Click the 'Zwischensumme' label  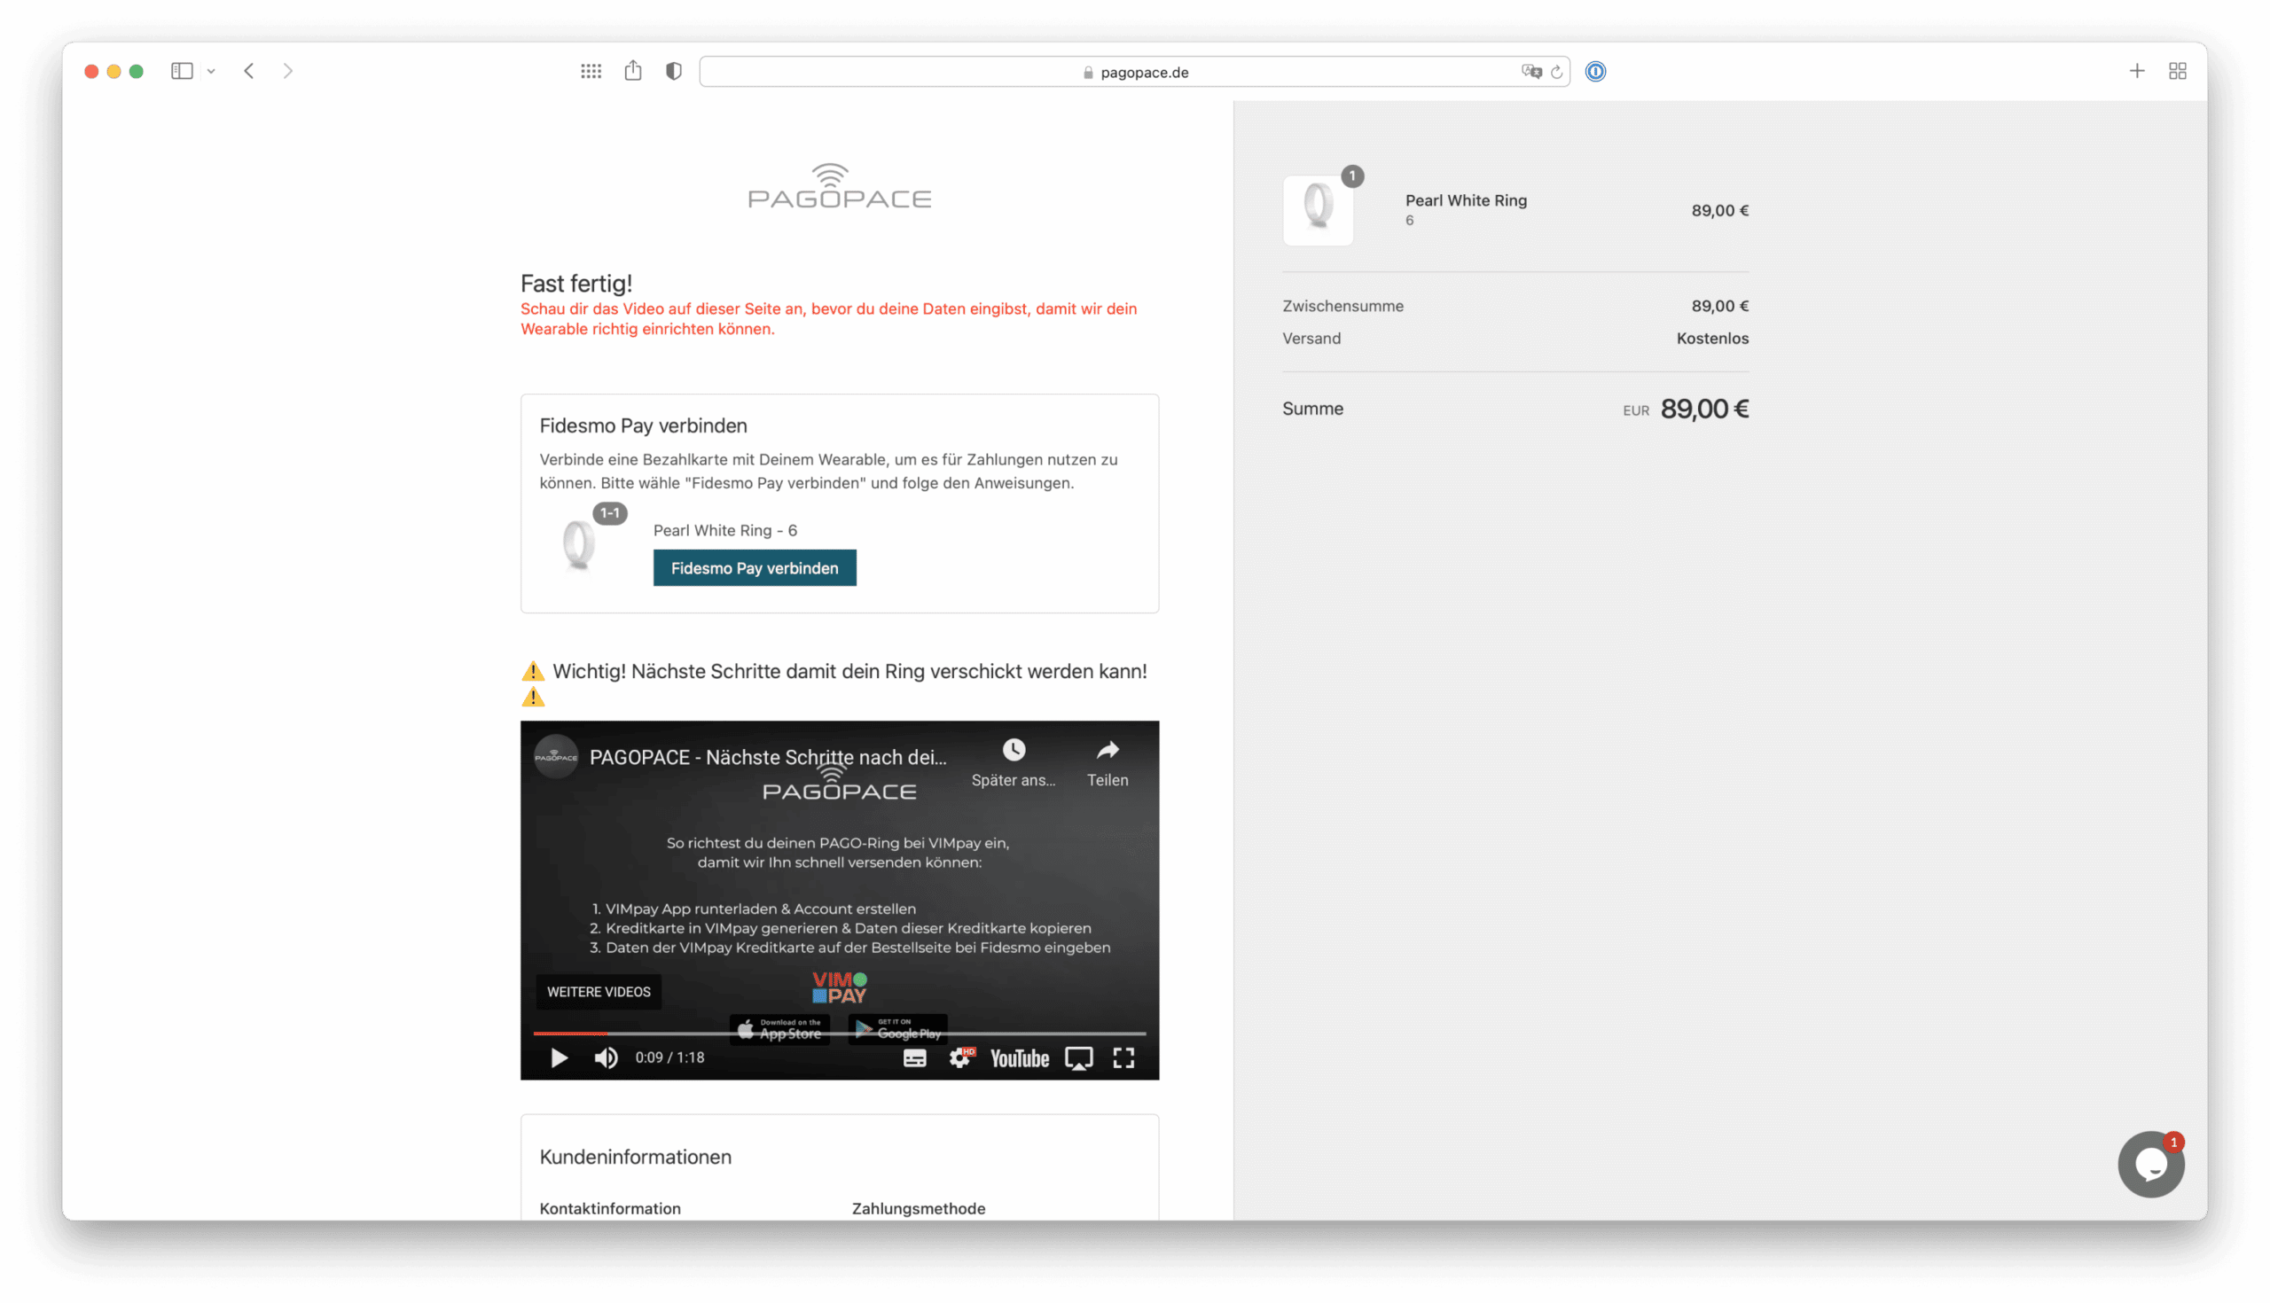1342,306
